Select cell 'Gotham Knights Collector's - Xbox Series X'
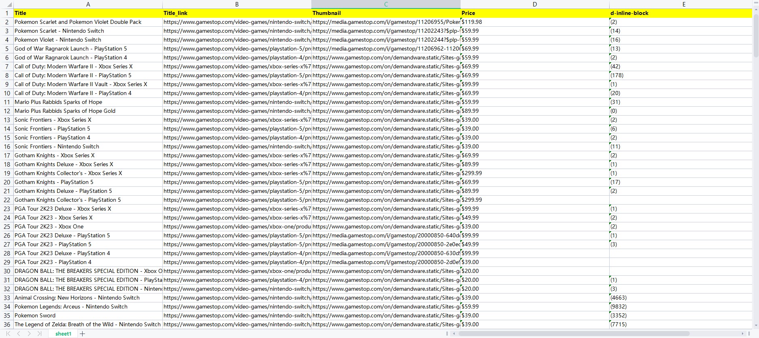This screenshot has height=338, width=759. coord(88,173)
